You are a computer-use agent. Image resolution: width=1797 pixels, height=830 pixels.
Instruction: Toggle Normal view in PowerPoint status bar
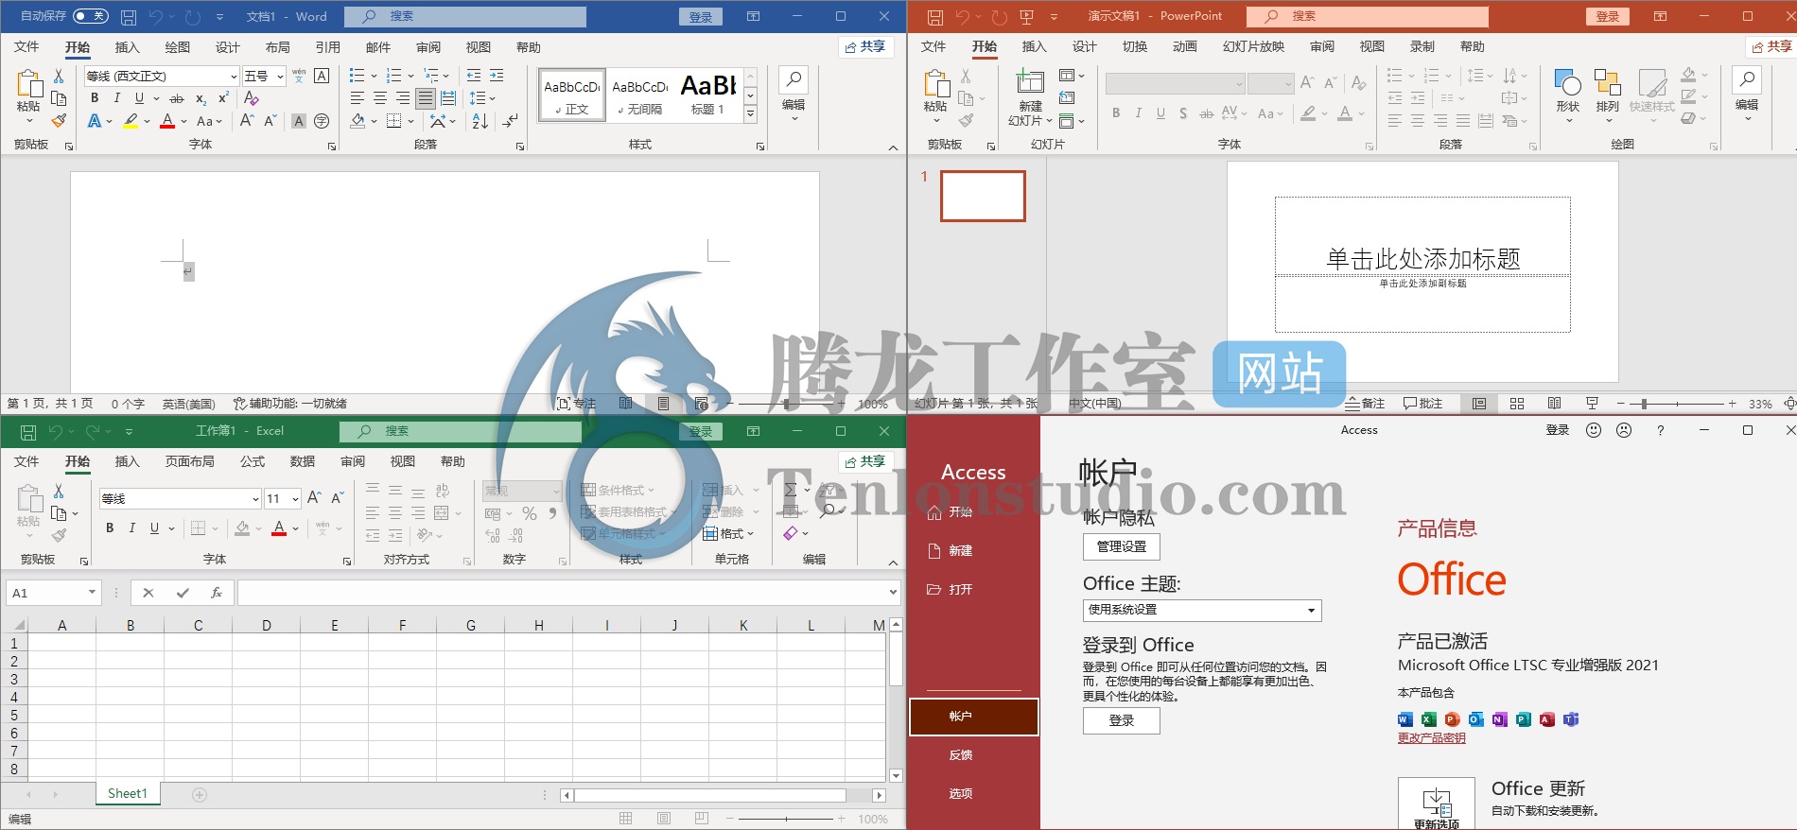(1479, 404)
